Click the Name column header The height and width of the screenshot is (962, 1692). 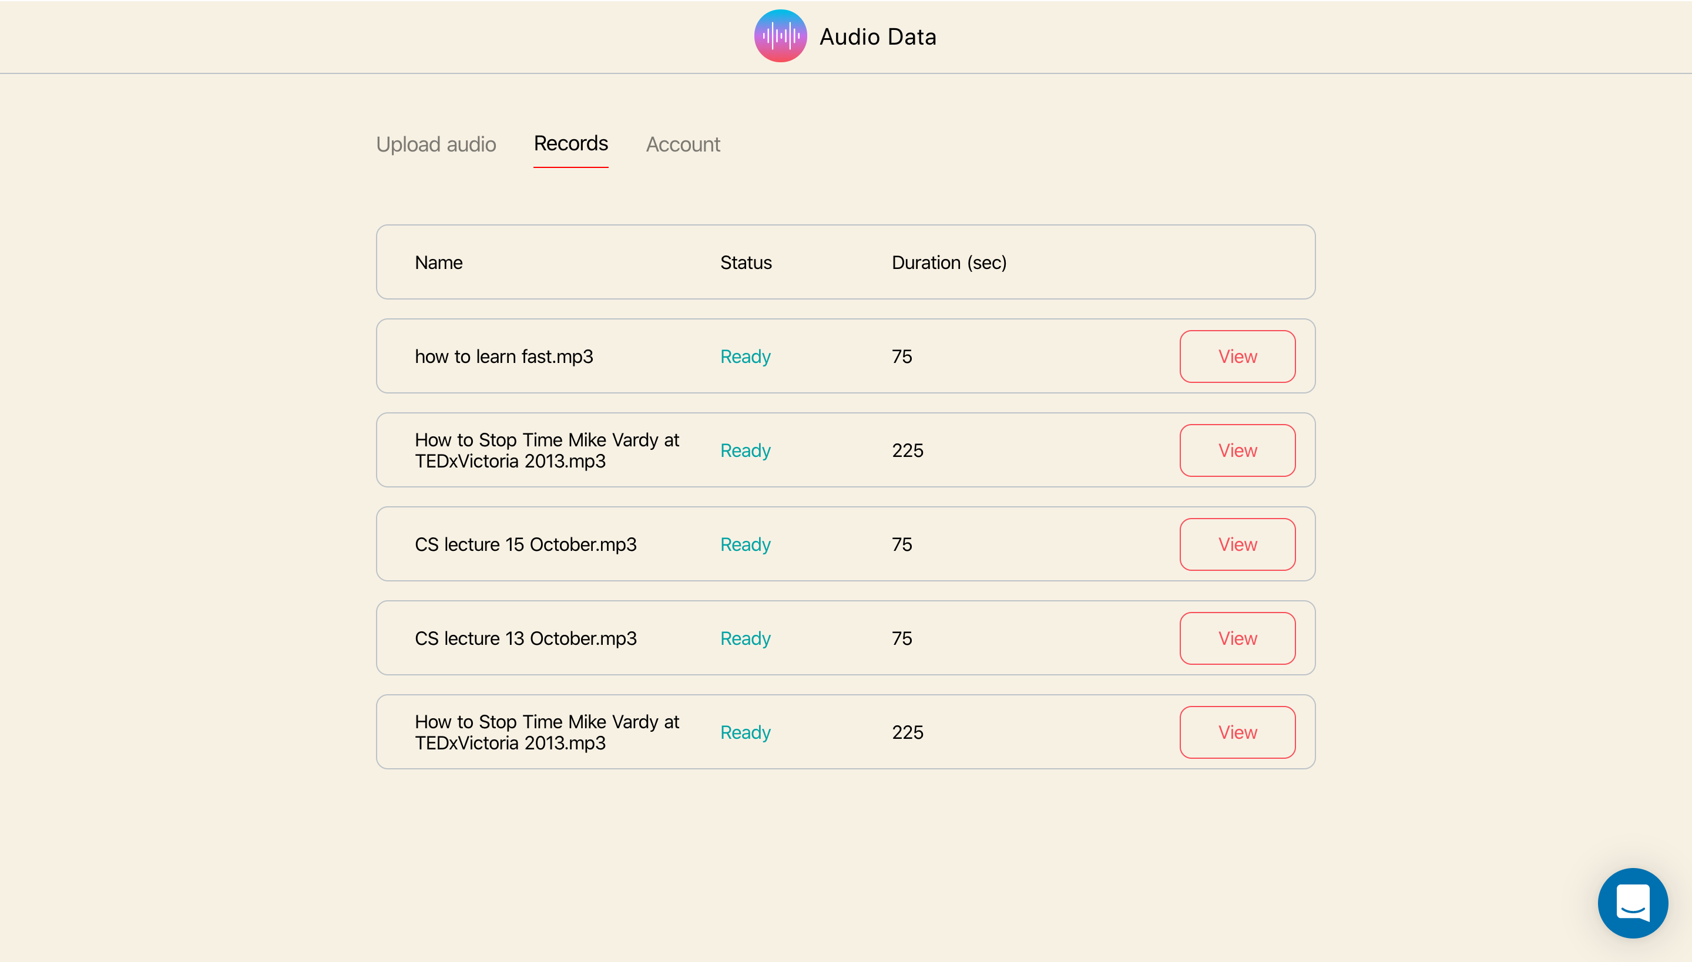(438, 263)
